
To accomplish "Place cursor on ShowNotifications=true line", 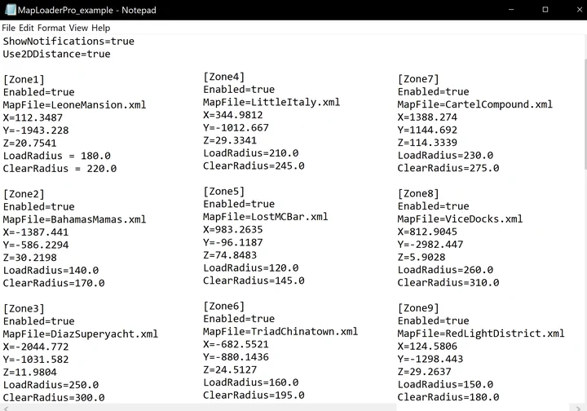I will (x=68, y=41).
